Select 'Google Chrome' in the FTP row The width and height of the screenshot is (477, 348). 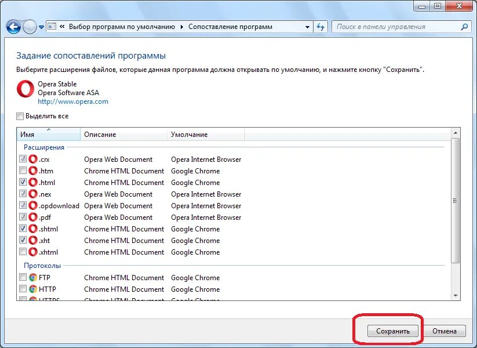[195, 277]
